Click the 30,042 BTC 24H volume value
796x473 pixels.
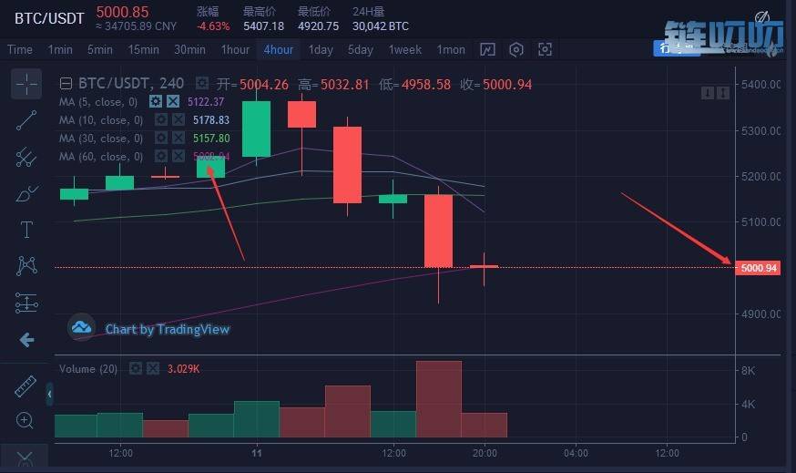pyautogui.click(x=380, y=26)
